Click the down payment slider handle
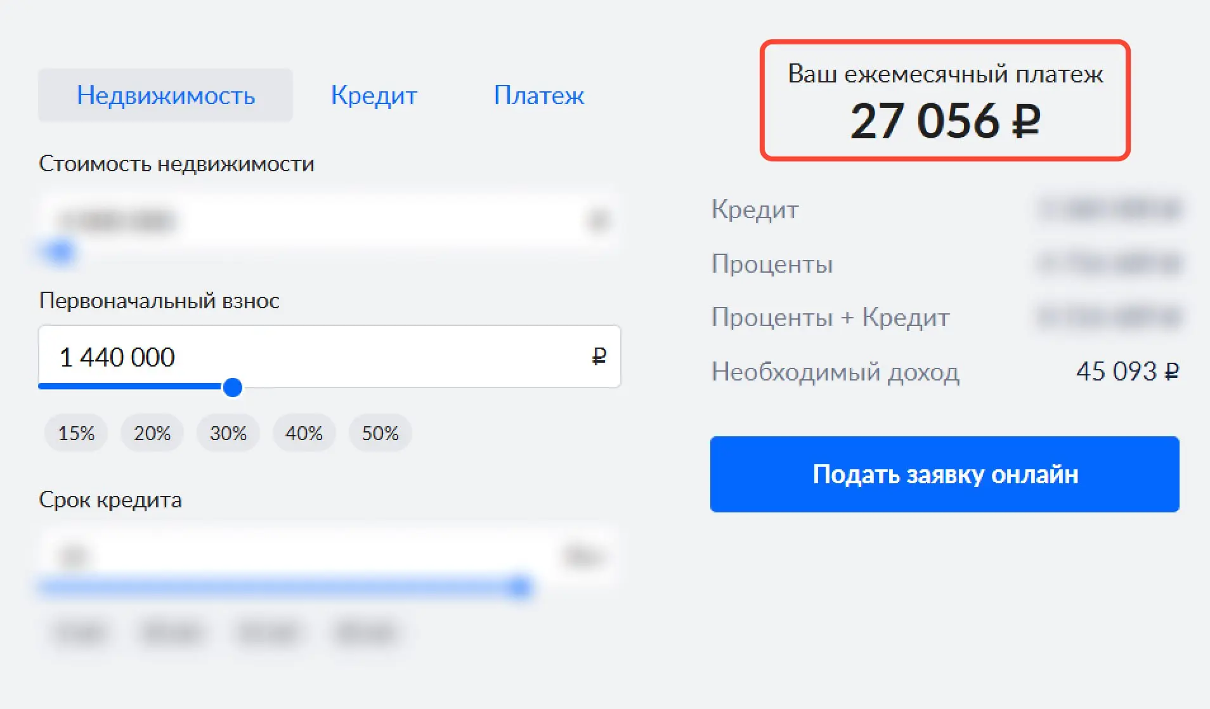The image size is (1210, 709). (x=233, y=387)
